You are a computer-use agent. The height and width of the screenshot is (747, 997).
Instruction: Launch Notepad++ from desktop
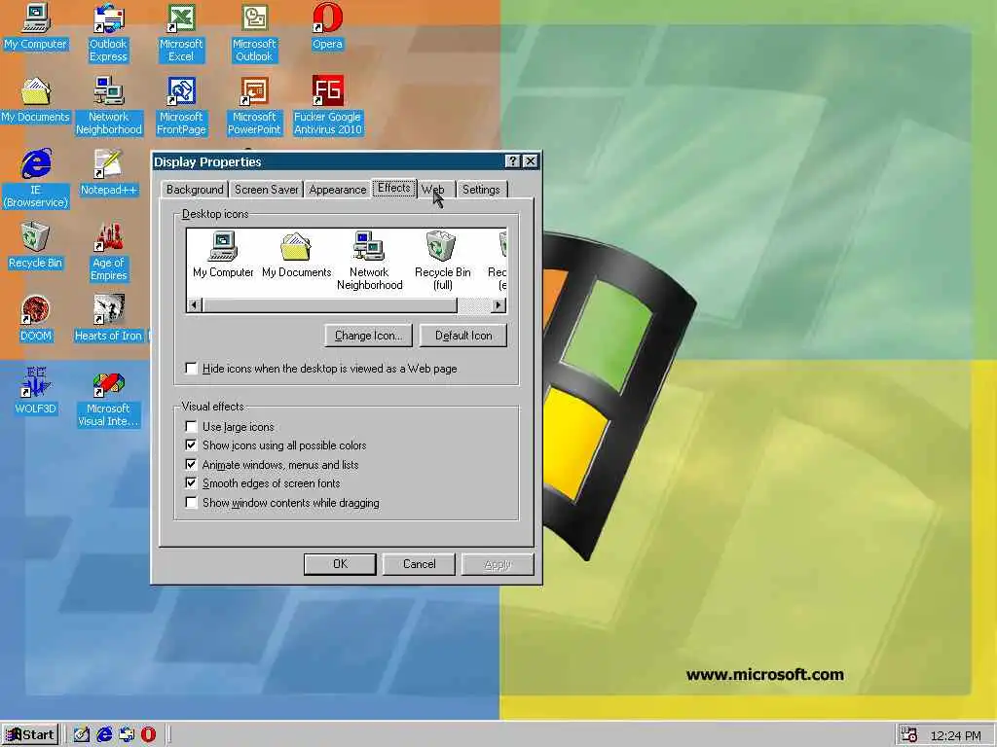(x=109, y=173)
